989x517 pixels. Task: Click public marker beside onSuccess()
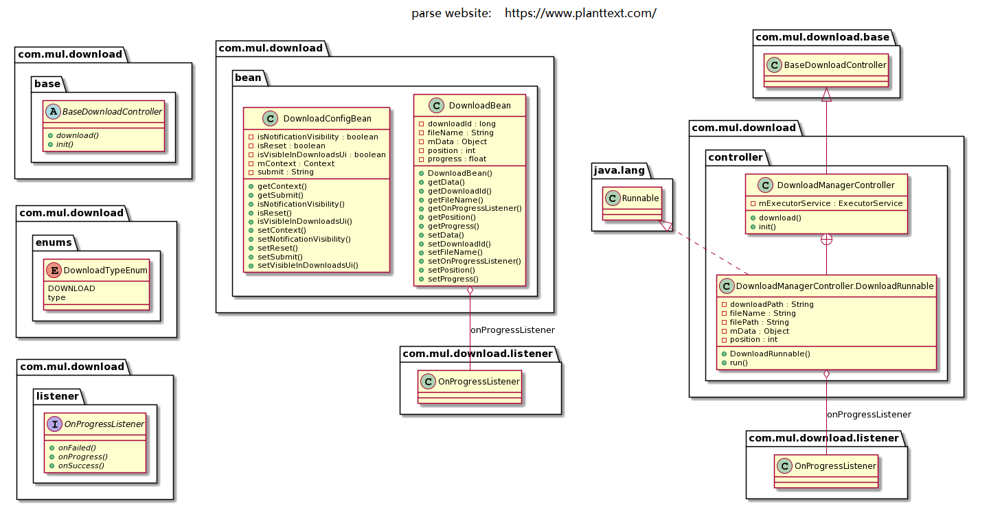click(x=52, y=466)
